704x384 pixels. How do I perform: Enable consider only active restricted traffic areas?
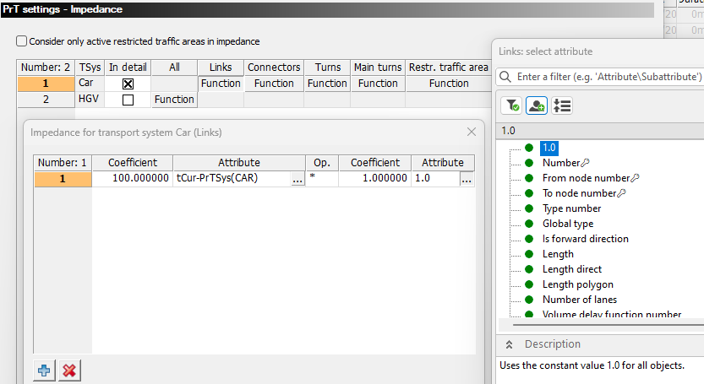click(x=22, y=41)
